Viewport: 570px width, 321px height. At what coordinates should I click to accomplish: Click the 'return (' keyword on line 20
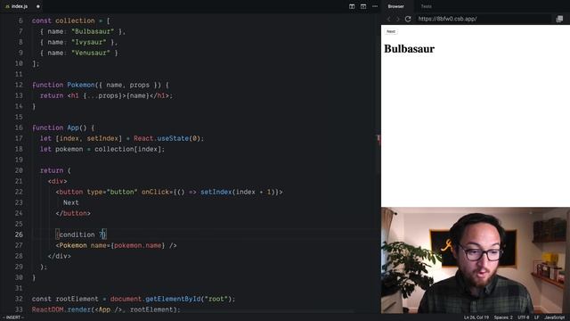pyautogui.click(x=55, y=170)
